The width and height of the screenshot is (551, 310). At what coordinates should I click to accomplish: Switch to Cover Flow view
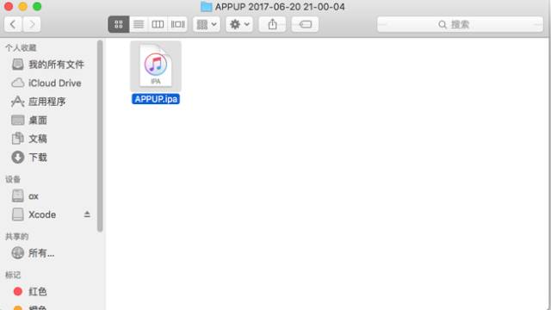[177, 24]
